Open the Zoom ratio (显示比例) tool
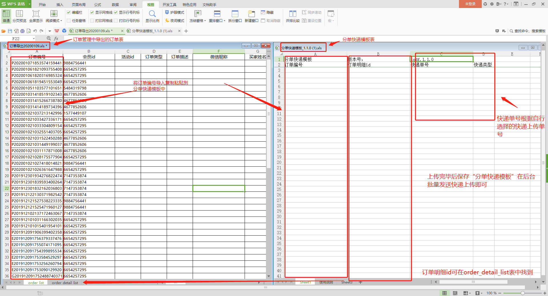 (152, 16)
